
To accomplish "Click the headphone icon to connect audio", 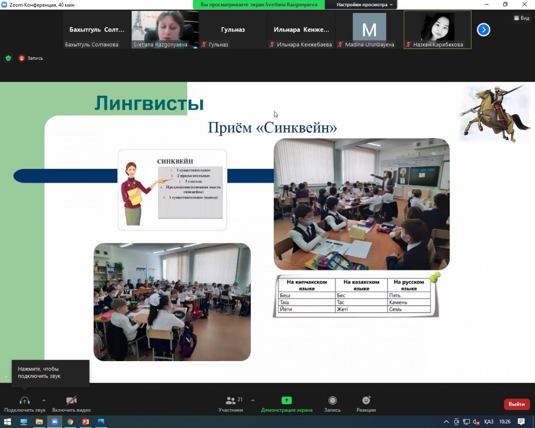I will pos(25,400).
